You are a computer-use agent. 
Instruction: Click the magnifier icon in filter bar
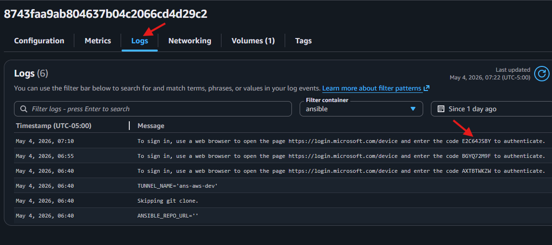[24, 109]
